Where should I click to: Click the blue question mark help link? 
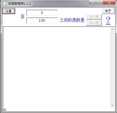(108, 21)
